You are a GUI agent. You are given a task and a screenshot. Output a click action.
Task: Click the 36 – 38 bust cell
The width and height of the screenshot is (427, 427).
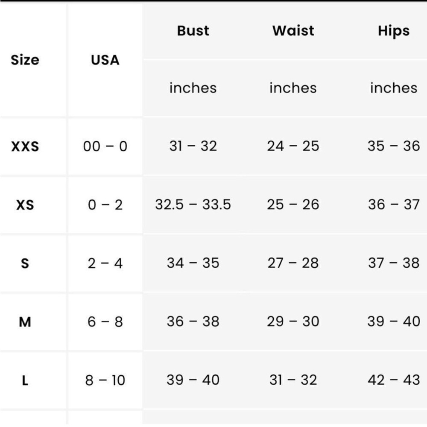(x=193, y=322)
